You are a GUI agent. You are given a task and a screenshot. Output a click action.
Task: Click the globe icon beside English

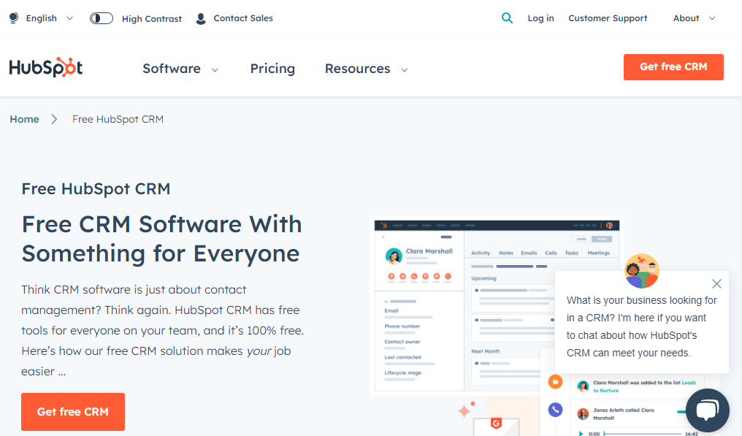(x=12, y=18)
